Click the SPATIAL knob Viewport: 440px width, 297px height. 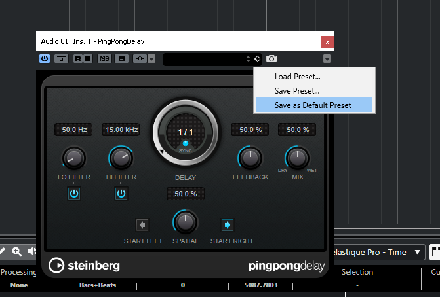tap(186, 222)
